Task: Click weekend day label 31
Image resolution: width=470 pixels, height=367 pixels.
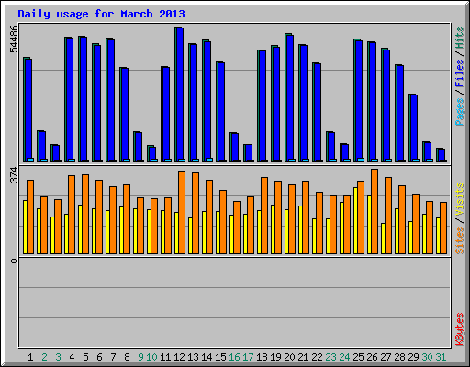Action: pos(441,357)
